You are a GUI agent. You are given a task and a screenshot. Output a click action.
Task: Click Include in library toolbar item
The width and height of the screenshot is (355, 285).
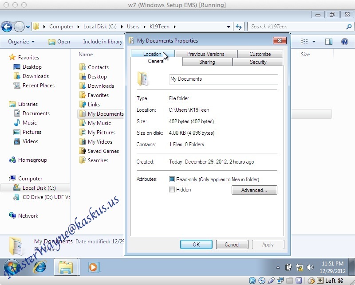coord(103,42)
